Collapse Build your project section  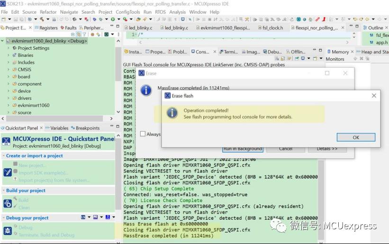coord(4,190)
